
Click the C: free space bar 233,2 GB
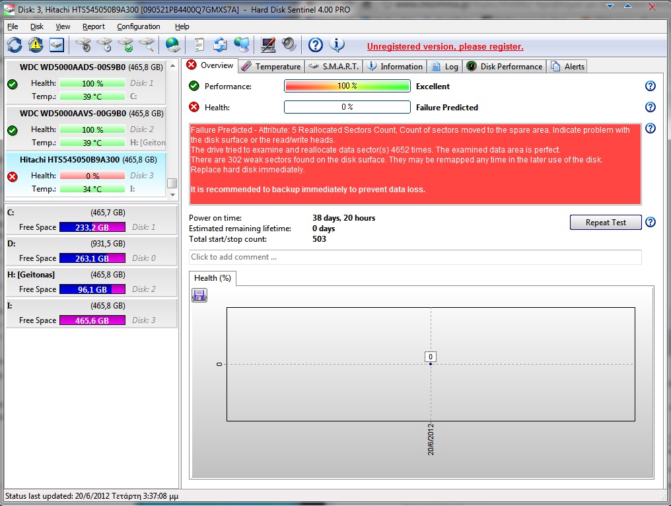[x=92, y=227]
